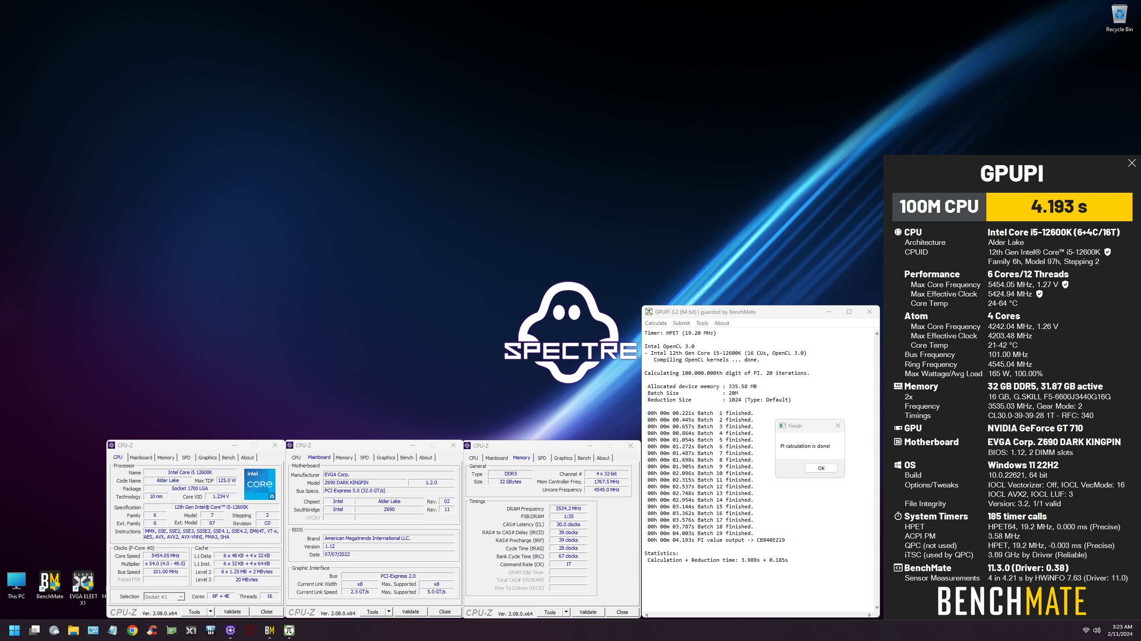This screenshot has height=641, width=1141.
Task: Switch to BenchMate via the BM taskbar icon
Action: click(270, 630)
